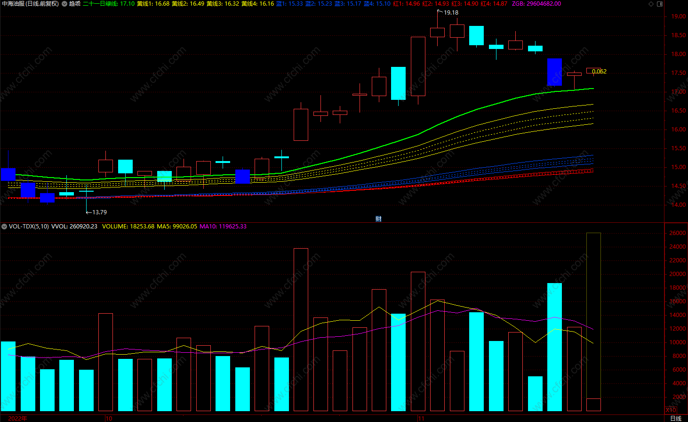
Task: Click the 0.062 label beside latest candle
Action: [x=599, y=72]
